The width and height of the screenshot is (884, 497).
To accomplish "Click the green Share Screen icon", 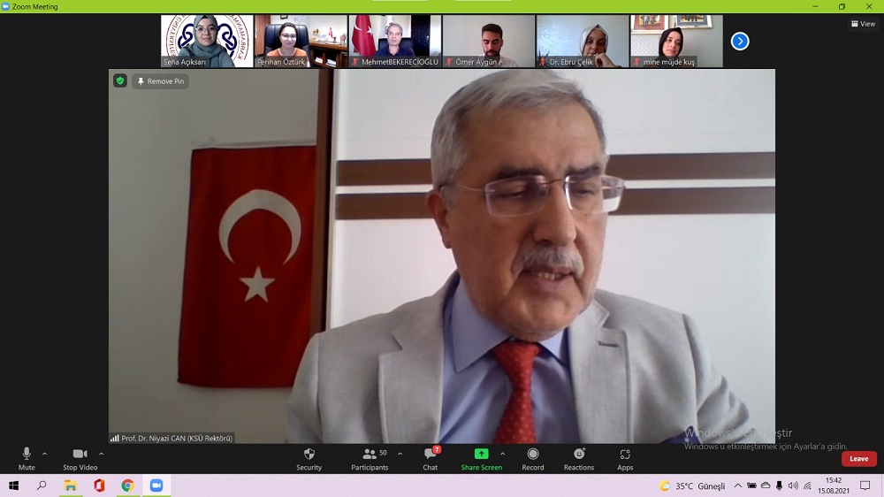I will tap(481, 454).
